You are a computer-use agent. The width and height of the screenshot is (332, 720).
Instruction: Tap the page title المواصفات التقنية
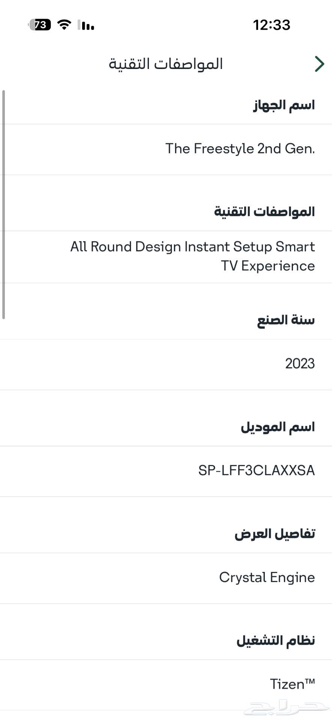(166, 64)
